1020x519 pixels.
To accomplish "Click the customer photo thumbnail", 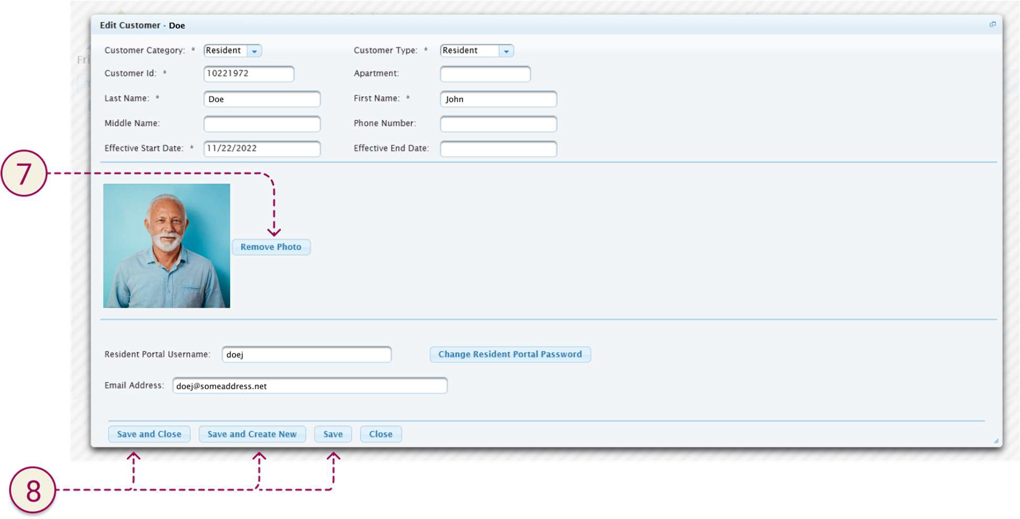I will click(x=166, y=246).
